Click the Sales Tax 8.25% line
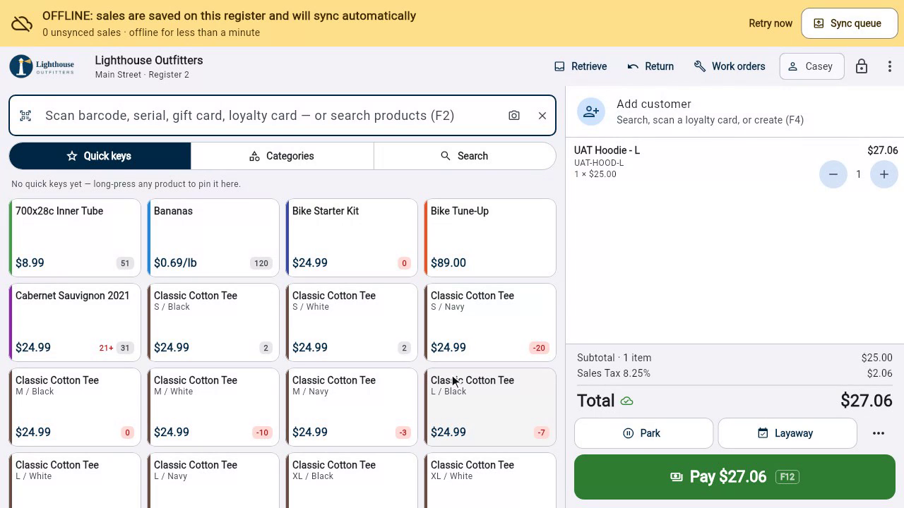The width and height of the screenshot is (904, 508). click(734, 373)
